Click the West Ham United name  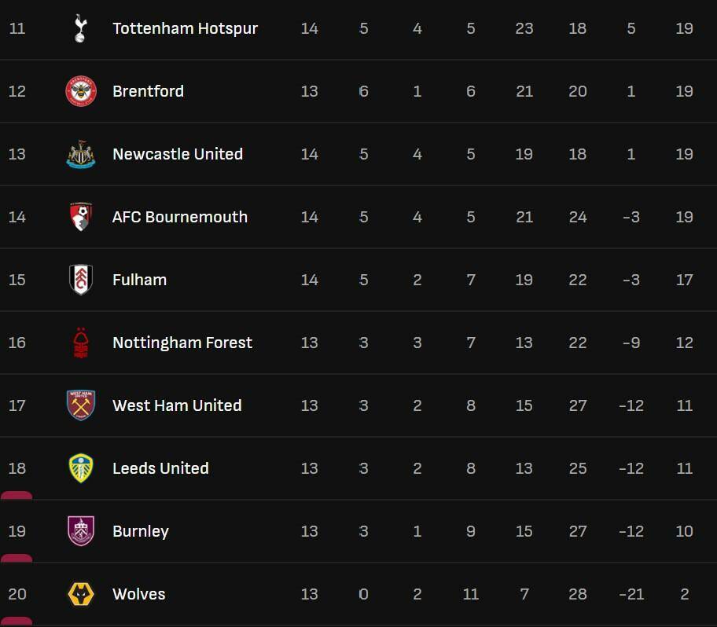tap(177, 405)
